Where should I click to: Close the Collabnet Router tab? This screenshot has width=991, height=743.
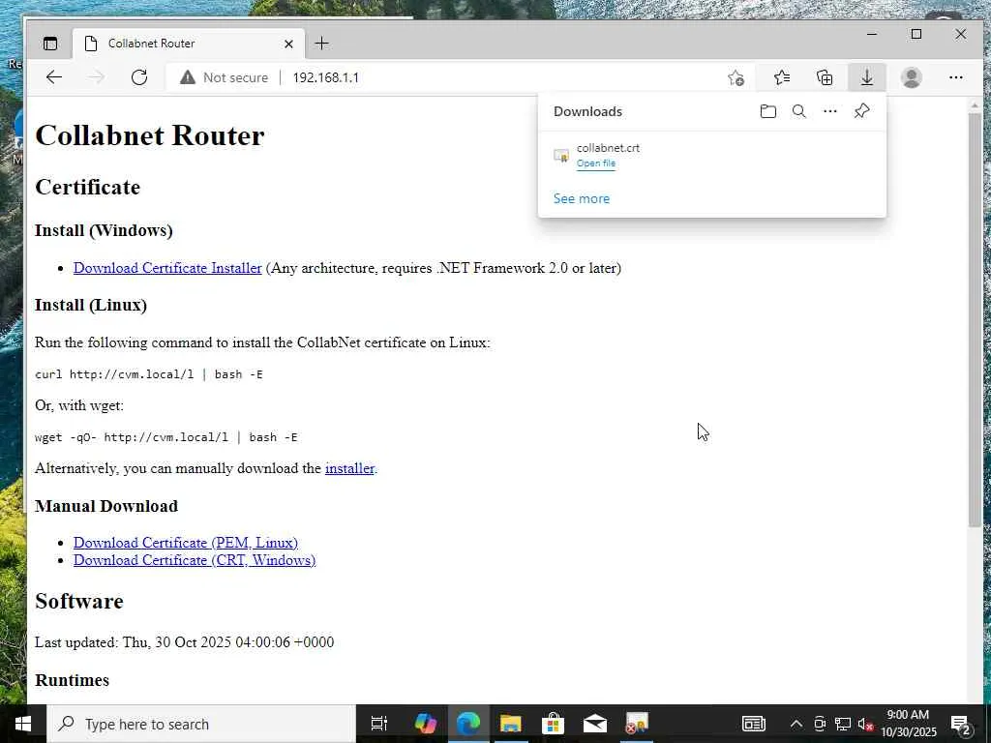coord(288,44)
